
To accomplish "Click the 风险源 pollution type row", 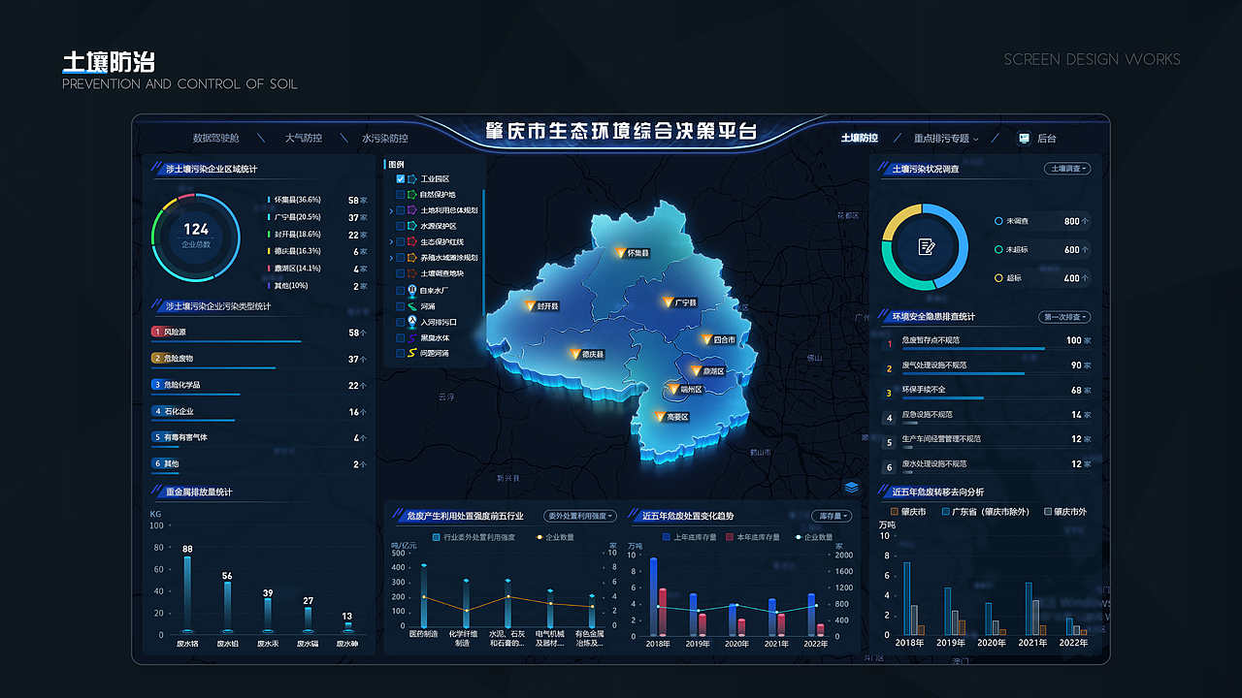I will pos(259,333).
